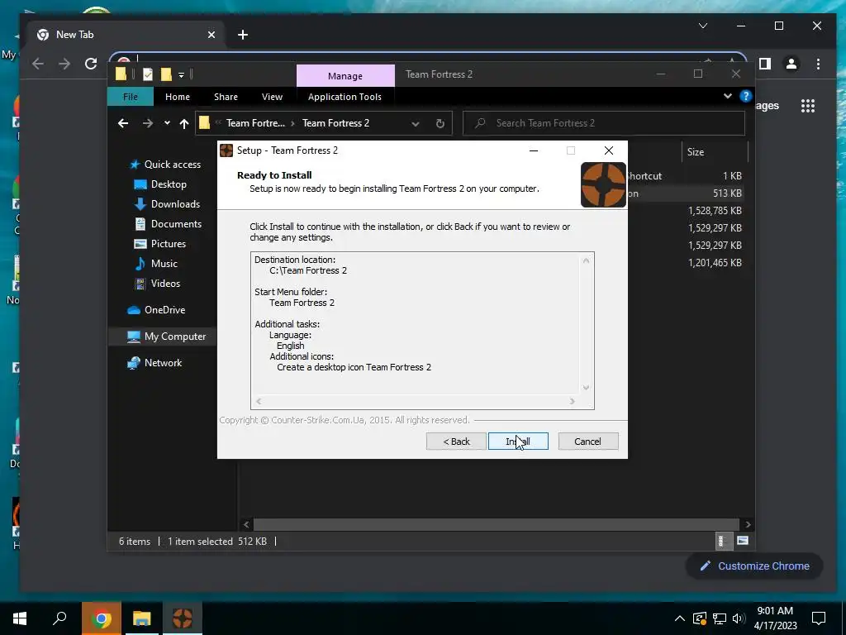Viewport: 846px width, 635px height.
Task: Go back in Explorer navigation
Action: coord(123,123)
